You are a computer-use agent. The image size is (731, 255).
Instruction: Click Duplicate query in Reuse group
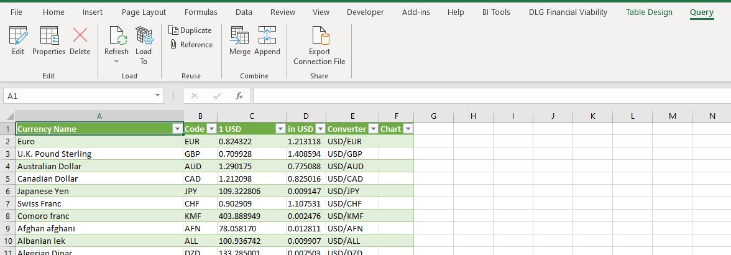pos(190,30)
